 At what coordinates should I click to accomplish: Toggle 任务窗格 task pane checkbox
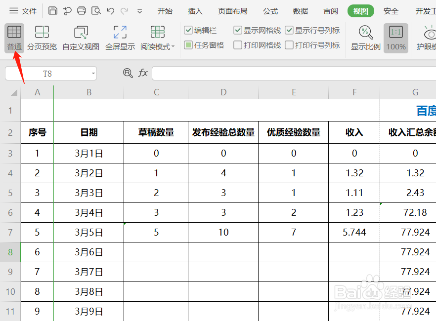188,43
